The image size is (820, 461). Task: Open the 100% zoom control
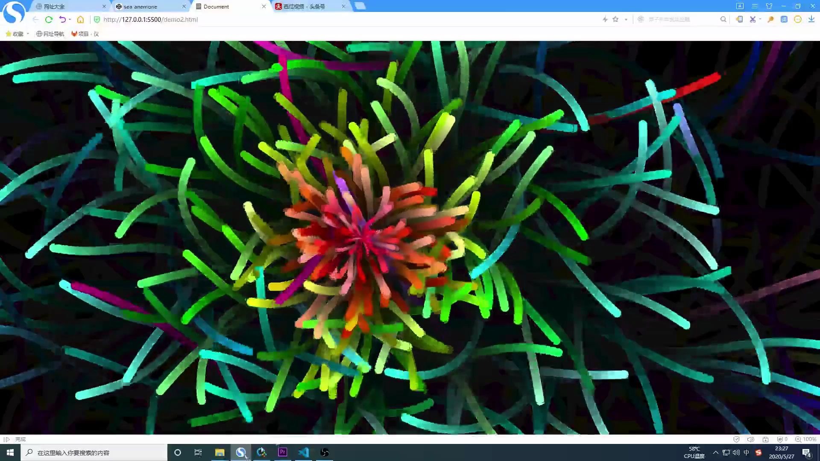click(805, 439)
